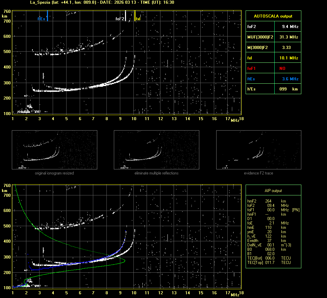Click the yellow fxI marker line
This screenshot has height=298, width=327.
[135, 16]
